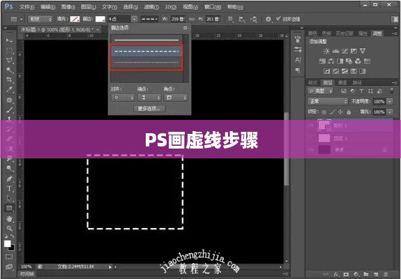
Task: Toggle Quick Mask mode icon
Action: 9,257
